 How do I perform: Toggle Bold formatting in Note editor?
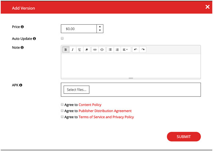pos(66,49)
